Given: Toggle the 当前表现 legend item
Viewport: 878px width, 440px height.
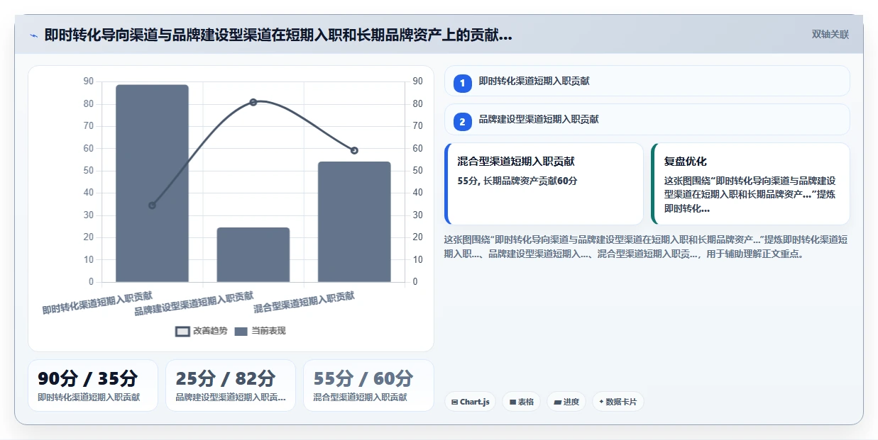Looking at the screenshot, I should [x=260, y=331].
